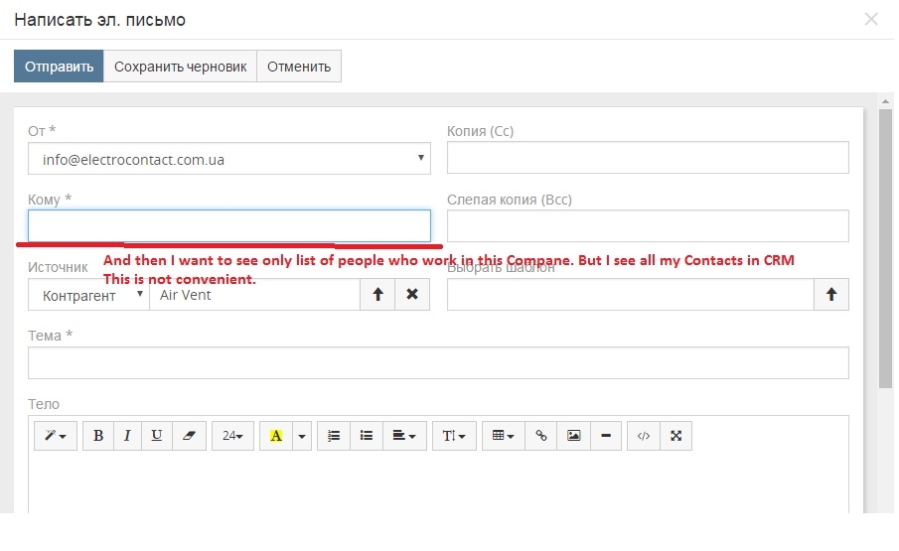Screen dimensions: 899x551
Task: Insert a horizontal rule line
Action: (605, 436)
